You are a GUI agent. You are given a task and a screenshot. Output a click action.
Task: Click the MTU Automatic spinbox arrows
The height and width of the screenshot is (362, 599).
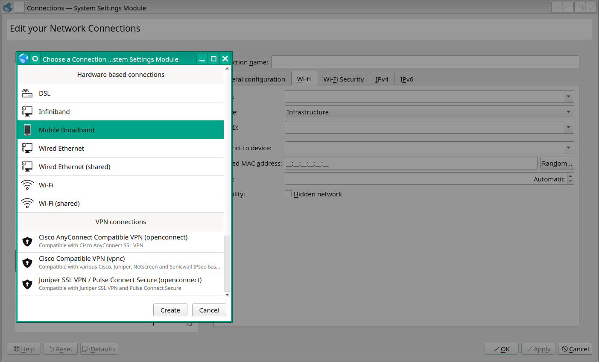[x=571, y=179]
